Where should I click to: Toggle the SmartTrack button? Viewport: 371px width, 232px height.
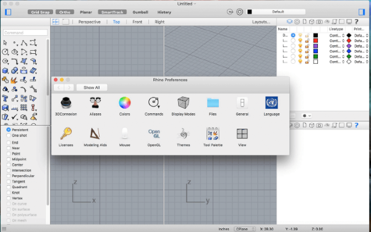(x=113, y=12)
